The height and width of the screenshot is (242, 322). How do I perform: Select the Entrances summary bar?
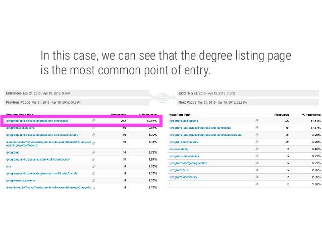pos(77,93)
